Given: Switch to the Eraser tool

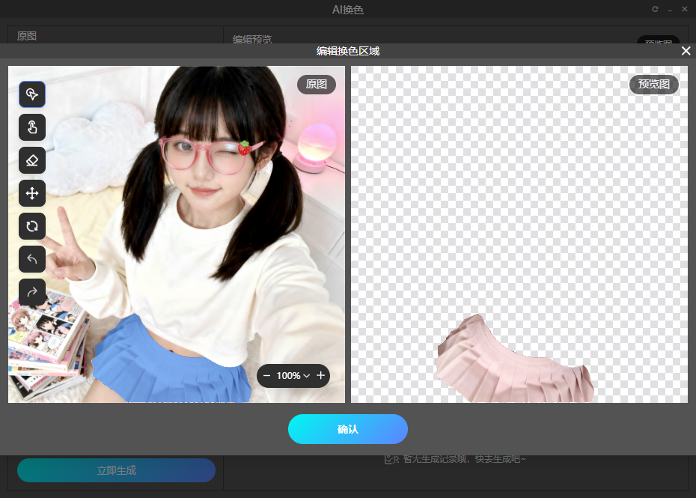Looking at the screenshot, I should pos(31,160).
